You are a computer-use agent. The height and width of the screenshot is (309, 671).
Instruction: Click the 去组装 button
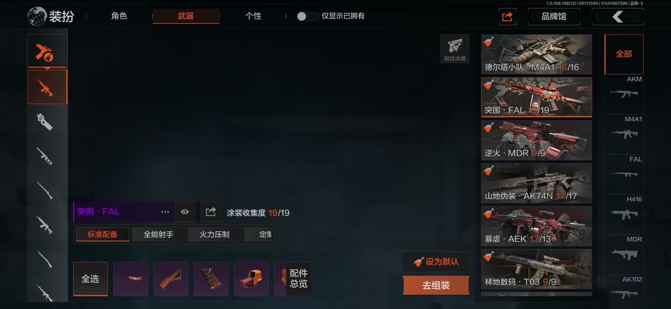(436, 285)
